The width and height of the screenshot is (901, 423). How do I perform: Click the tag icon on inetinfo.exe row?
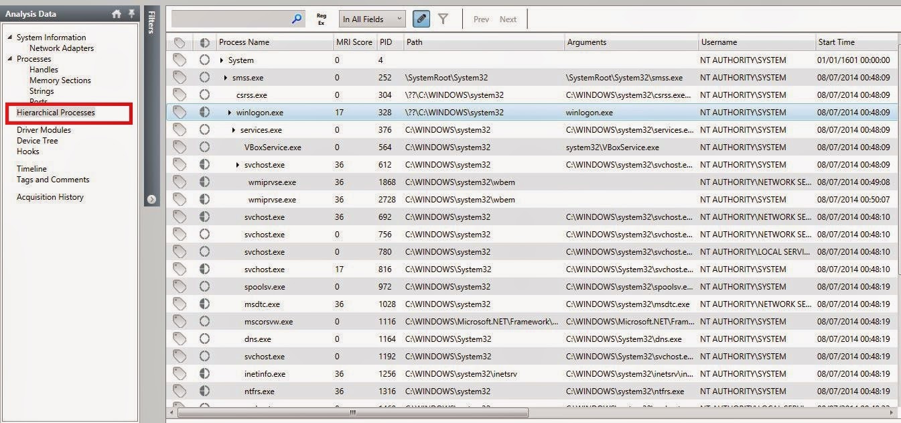(x=179, y=374)
